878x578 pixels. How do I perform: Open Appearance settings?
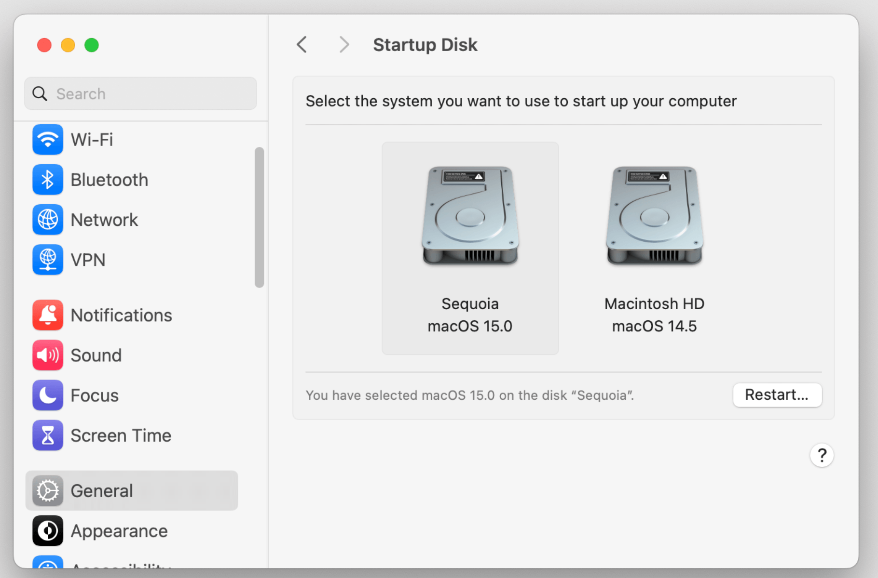[119, 531]
